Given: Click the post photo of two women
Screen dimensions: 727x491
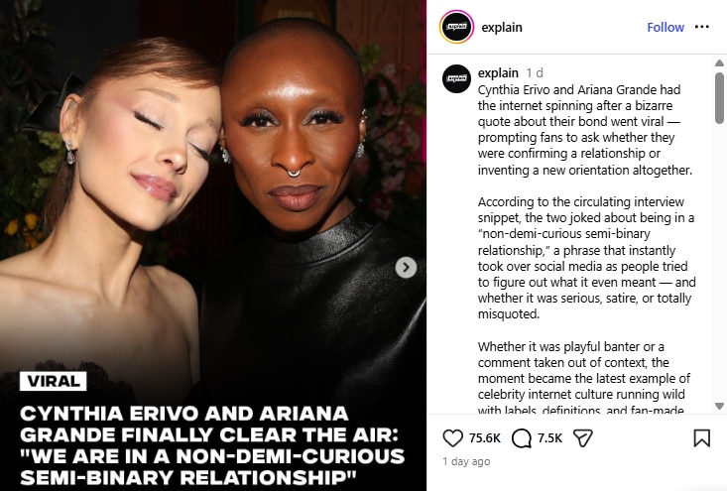Looking at the screenshot, I should click(x=213, y=194).
